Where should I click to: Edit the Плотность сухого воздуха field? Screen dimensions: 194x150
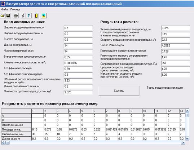[78, 92]
